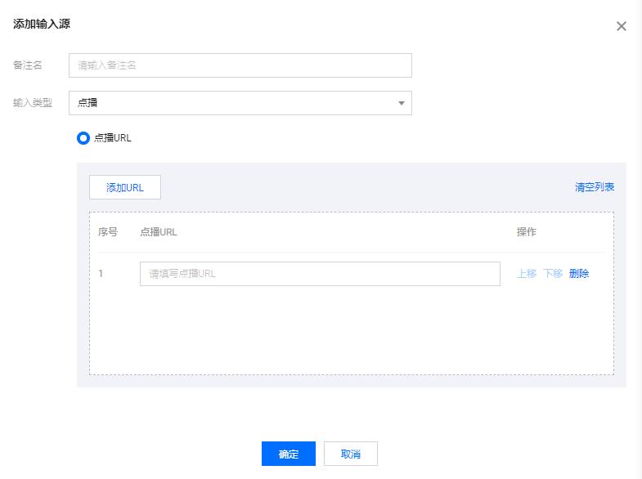Screen dimensions: 642x479
Task: Click the 操作 column header
Action: click(527, 232)
